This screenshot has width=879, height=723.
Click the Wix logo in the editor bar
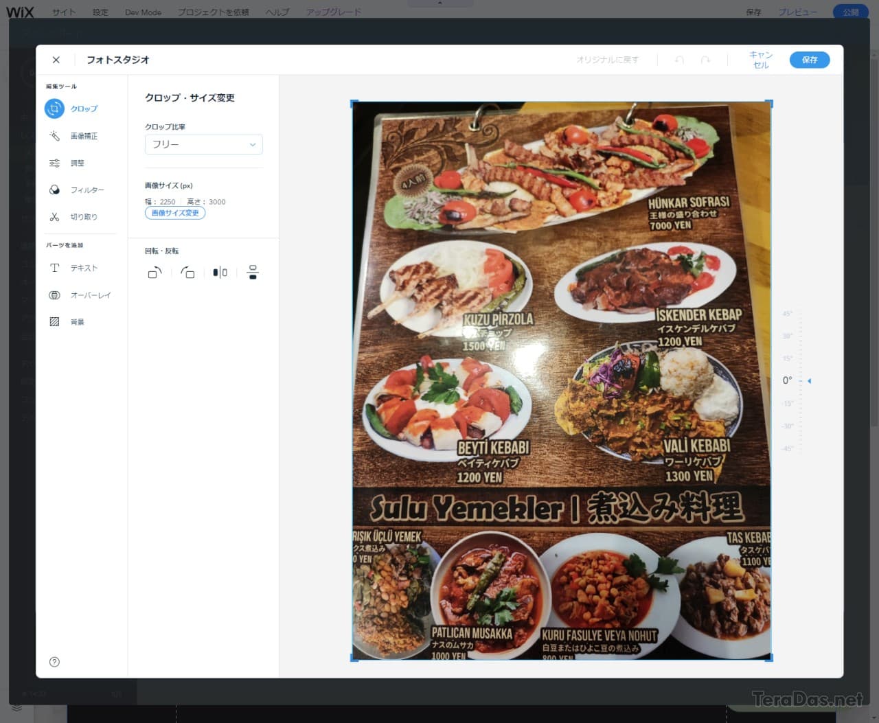(x=20, y=12)
